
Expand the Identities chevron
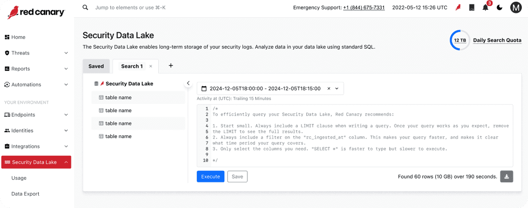pos(66,131)
